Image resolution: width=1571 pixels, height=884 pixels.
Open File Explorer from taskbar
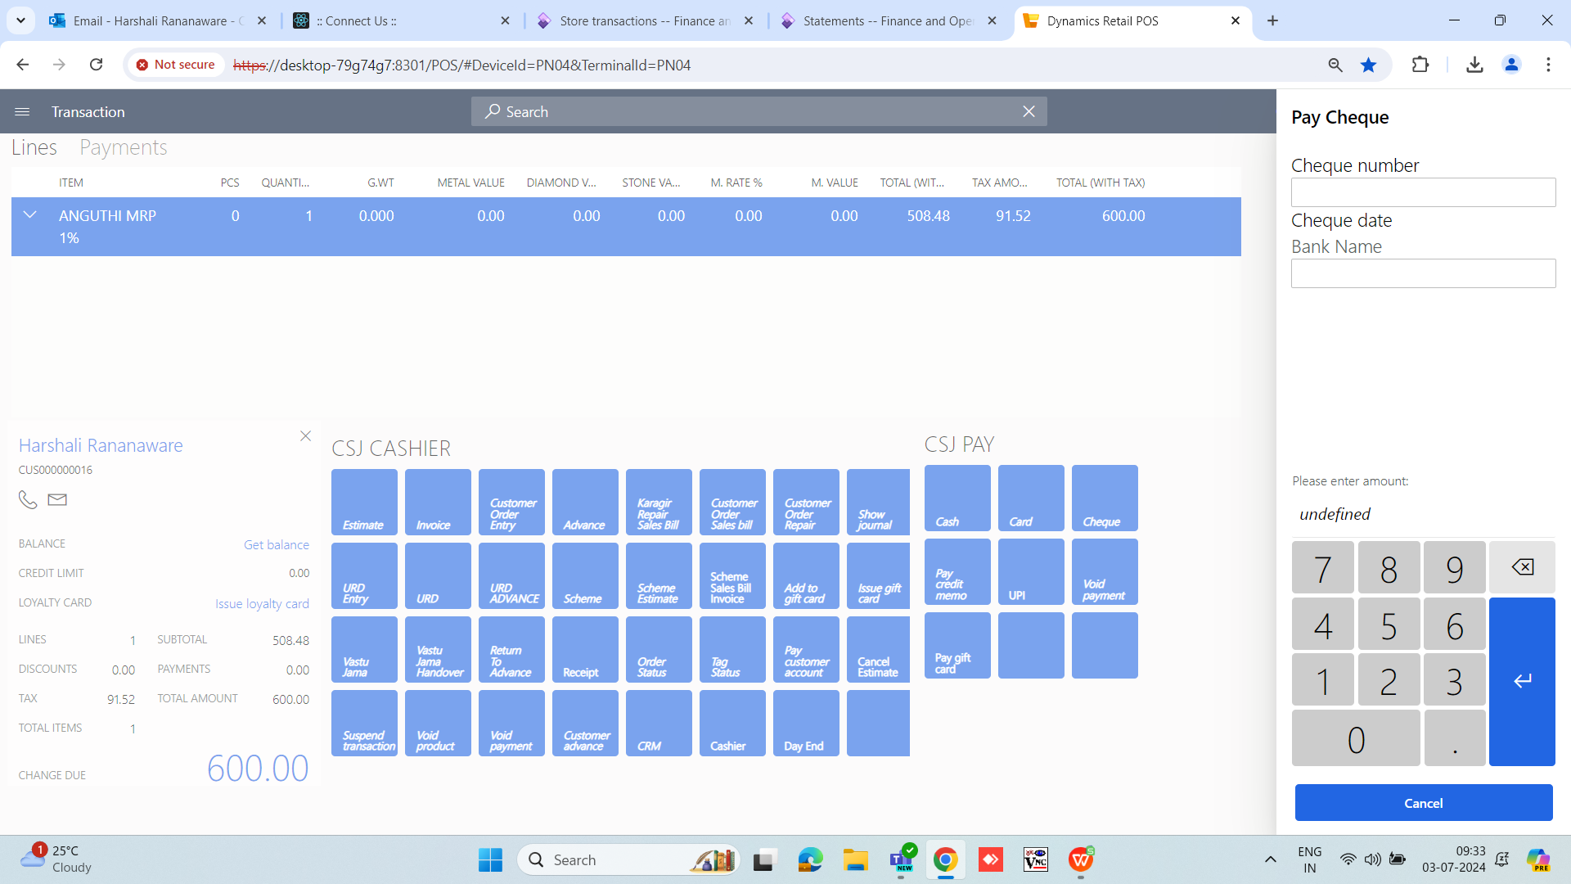pyautogui.click(x=856, y=859)
